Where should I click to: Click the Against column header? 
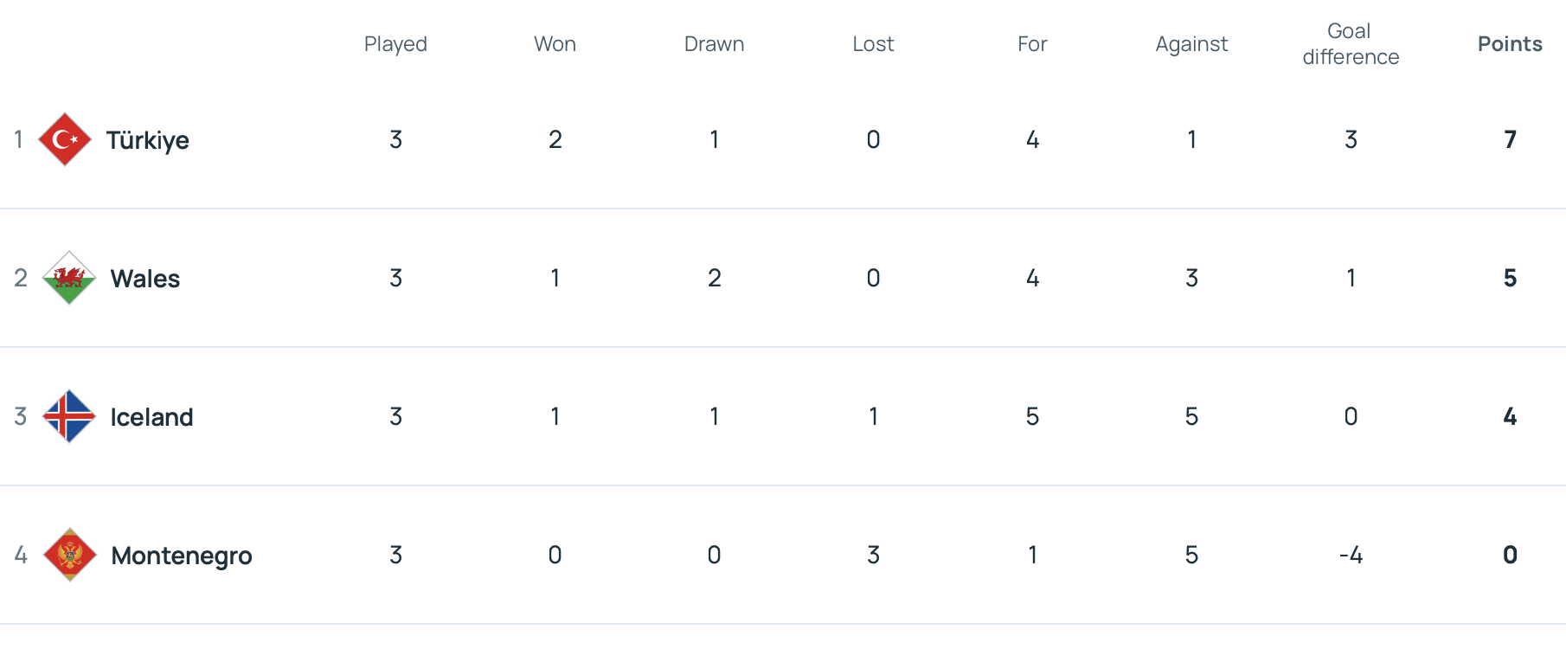pyautogui.click(x=1191, y=44)
